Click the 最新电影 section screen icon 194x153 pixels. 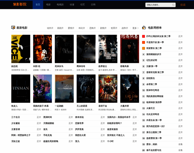coord(13,28)
